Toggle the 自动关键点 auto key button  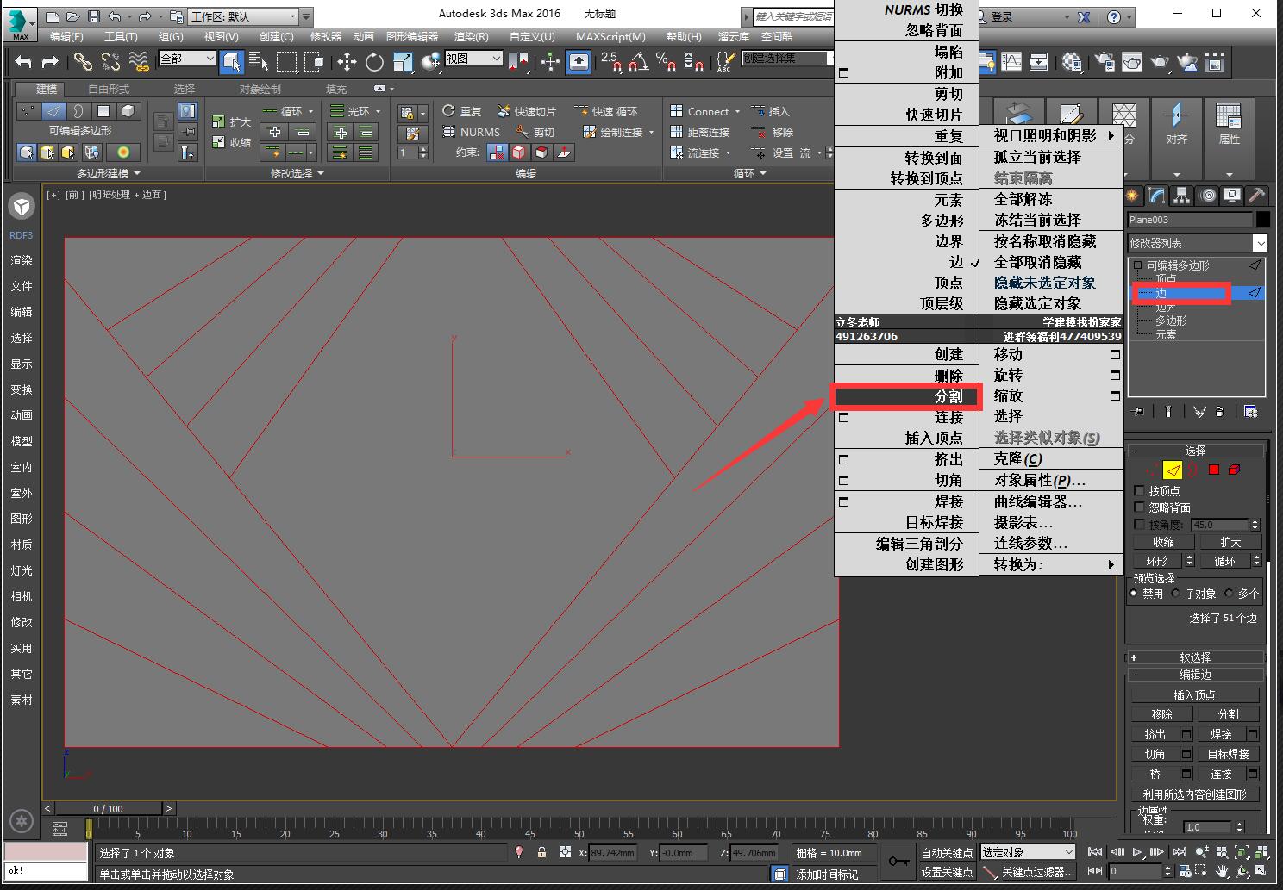(x=947, y=852)
